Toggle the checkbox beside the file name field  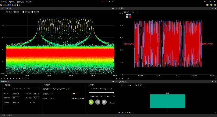pyautogui.click(x=73, y=98)
